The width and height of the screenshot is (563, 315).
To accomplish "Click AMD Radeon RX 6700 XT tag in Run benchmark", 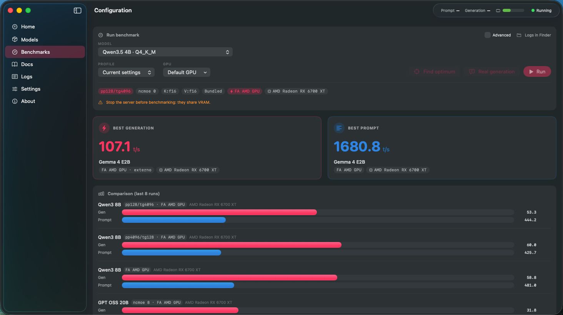I will (296, 91).
